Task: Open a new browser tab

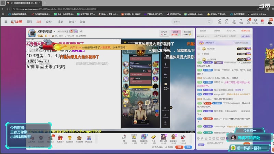Action: 45,3
